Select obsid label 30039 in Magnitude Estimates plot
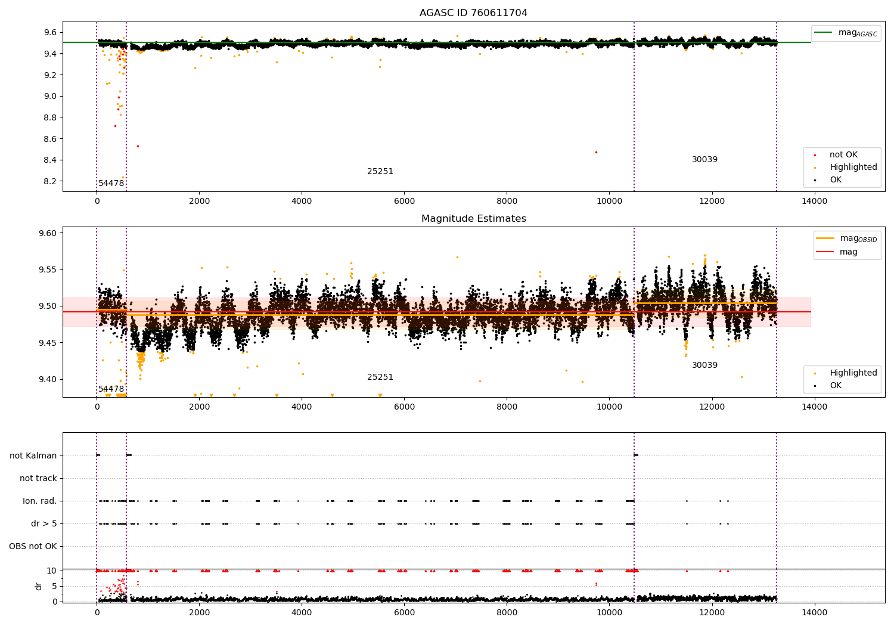The width and height of the screenshot is (894, 626). click(x=704, y=365)
